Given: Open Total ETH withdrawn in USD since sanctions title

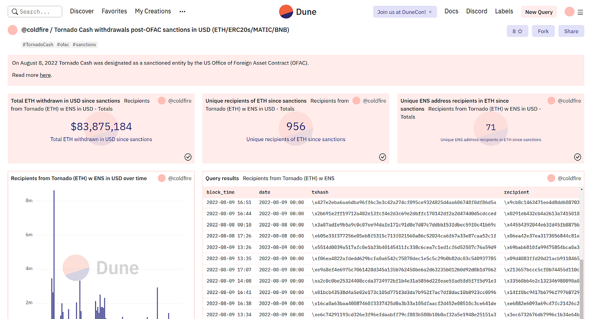Looking at the screenshot, I should point(65,101).
